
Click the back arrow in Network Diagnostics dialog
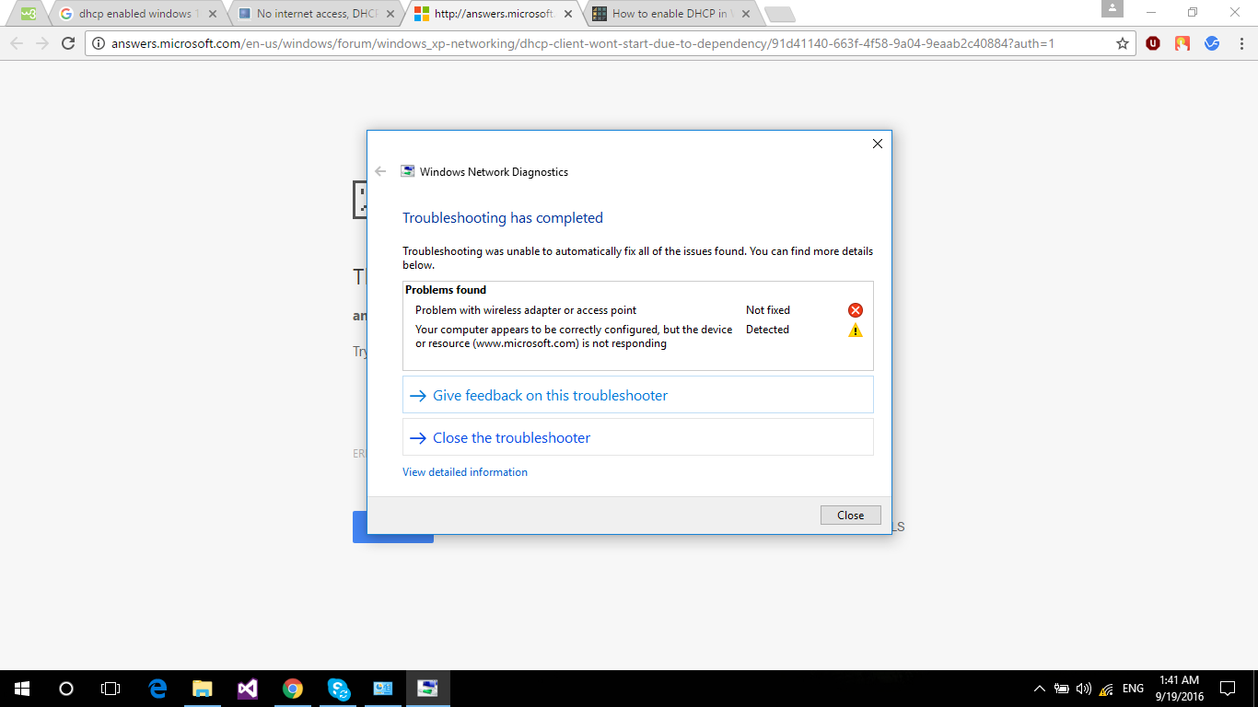pos(380,171)
